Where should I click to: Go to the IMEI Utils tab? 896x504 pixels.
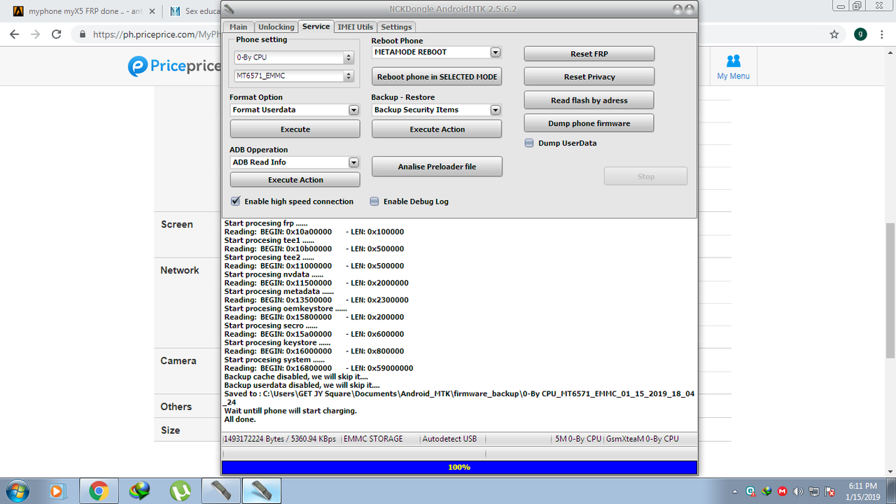(355, 27)
